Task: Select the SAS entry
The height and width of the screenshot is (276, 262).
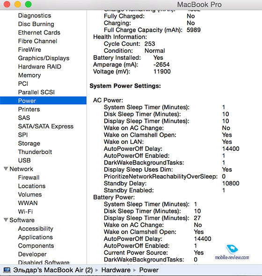Action: pyautogui.click(x=24, y=118)
